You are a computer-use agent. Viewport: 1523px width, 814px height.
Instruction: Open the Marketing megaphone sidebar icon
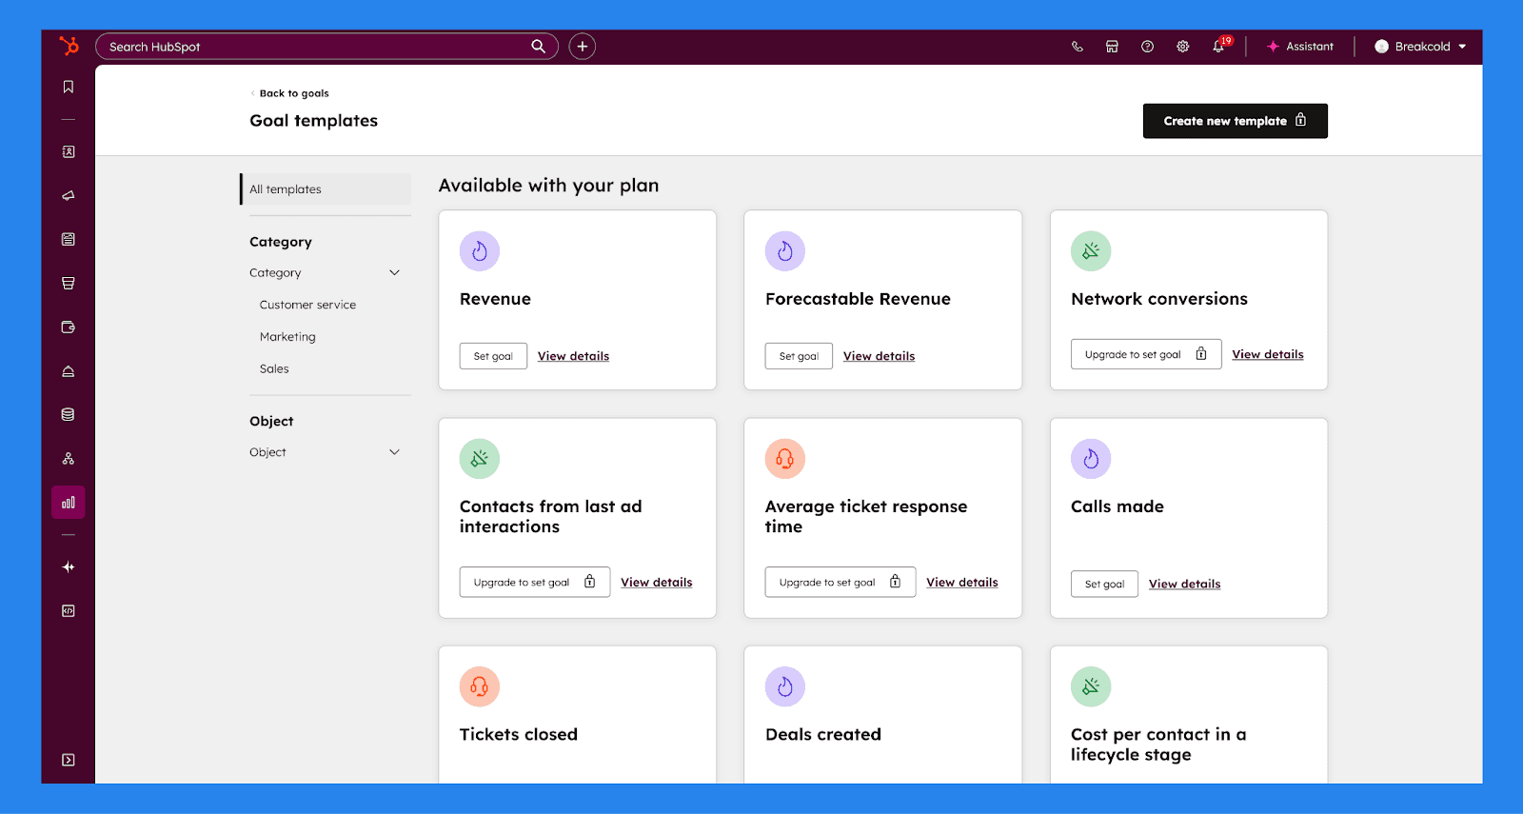[69, 195]
